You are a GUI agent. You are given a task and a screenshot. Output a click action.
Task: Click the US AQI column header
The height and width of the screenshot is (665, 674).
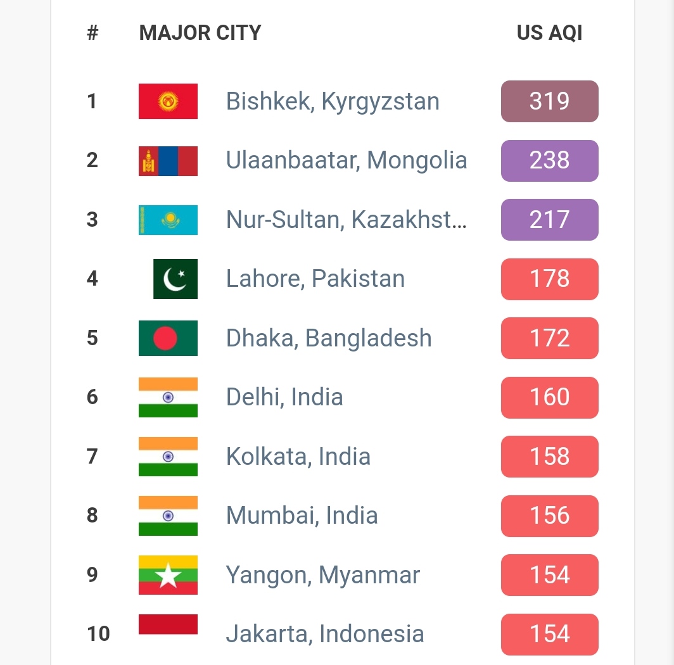549,33
